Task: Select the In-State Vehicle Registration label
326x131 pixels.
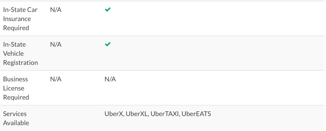Action: 20,54
